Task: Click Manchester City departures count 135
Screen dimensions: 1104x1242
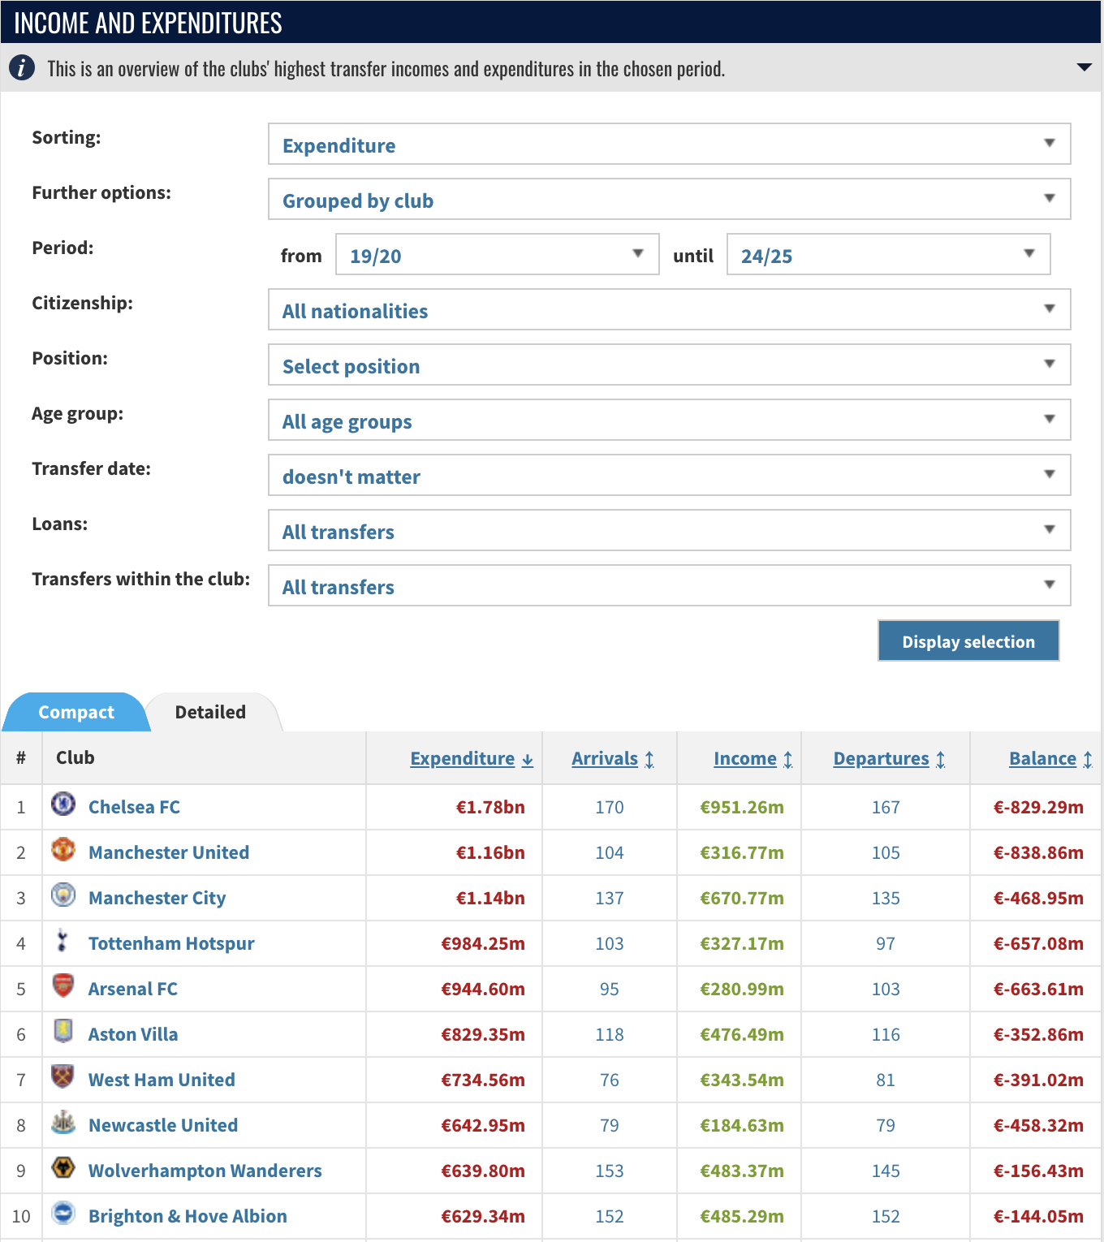Action: coord(886,898)
